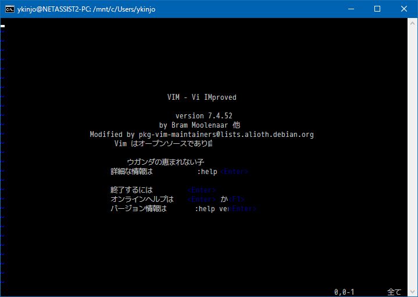Screen dimensions: 418x297
Task: Click the 'オンラインヘルプは' text
Action: point(142,199)
